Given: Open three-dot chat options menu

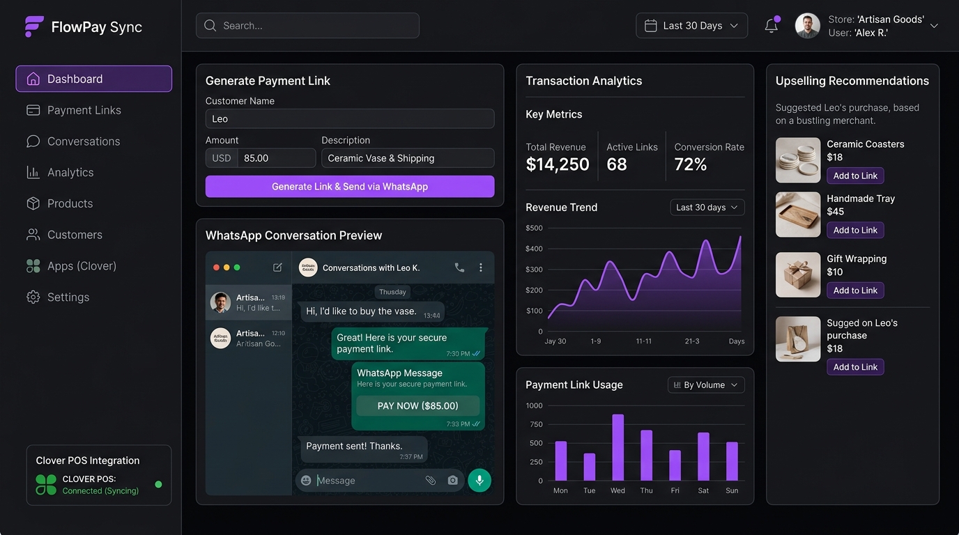Looking at the screenshot, I should pyautogui.click(x=481, y=267).
